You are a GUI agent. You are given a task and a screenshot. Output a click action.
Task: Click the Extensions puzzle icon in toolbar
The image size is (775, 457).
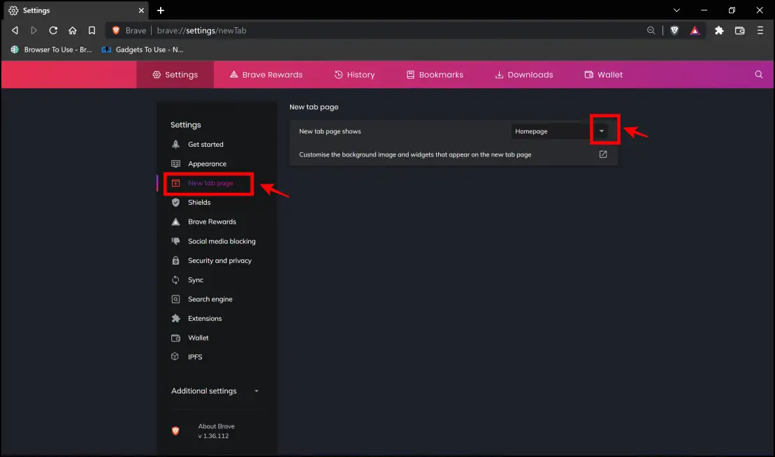[x=718, y=30]
